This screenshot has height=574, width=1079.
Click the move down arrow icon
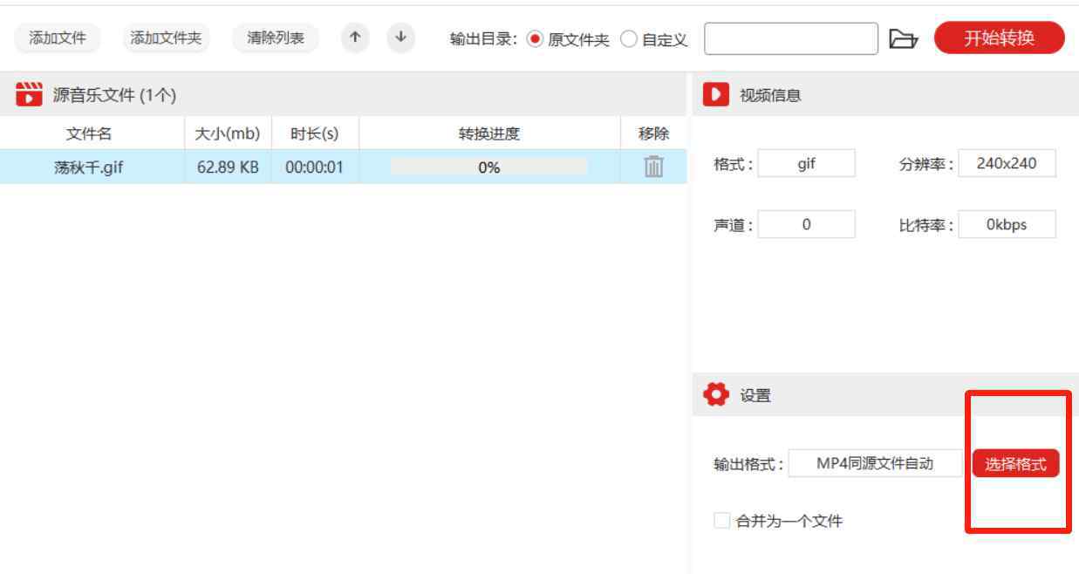pyautogui.click(x=400, y=38)
